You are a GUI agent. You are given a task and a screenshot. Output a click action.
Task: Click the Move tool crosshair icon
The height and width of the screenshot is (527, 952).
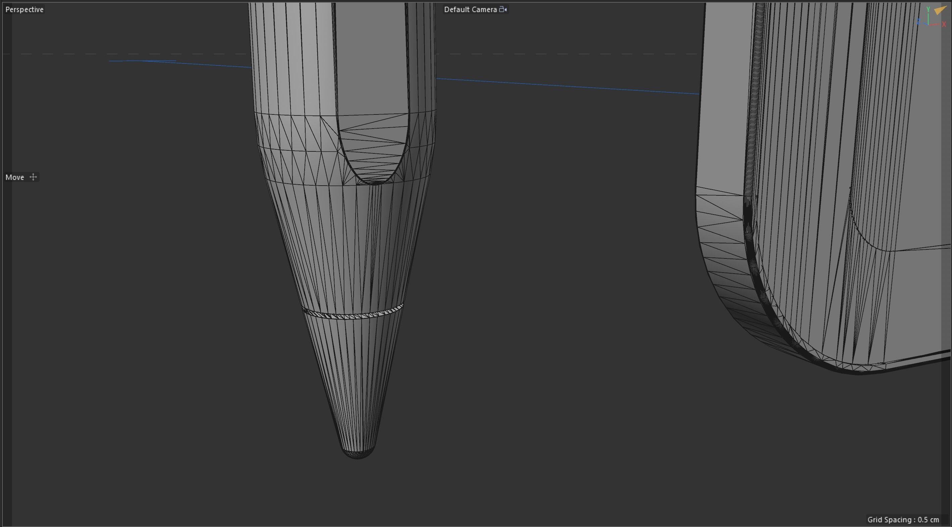33,177
